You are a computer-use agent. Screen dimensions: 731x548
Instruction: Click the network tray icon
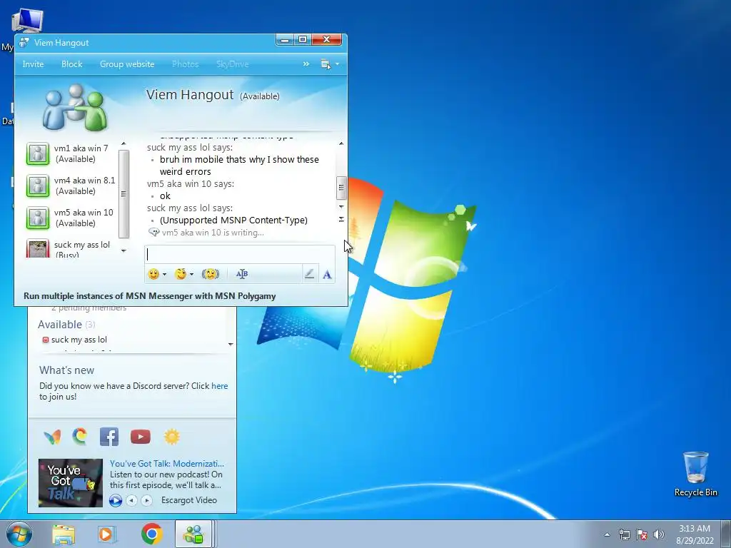tap(624, 534)
